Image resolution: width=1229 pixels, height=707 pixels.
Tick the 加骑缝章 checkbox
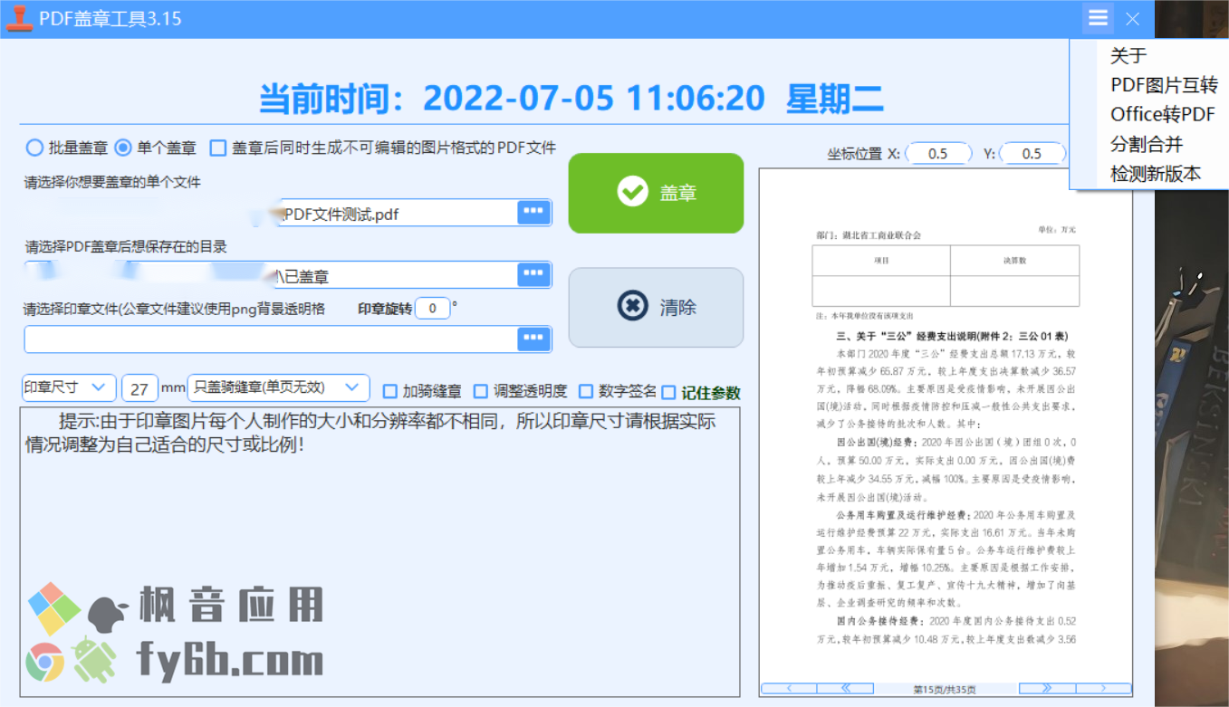point(390,392)
